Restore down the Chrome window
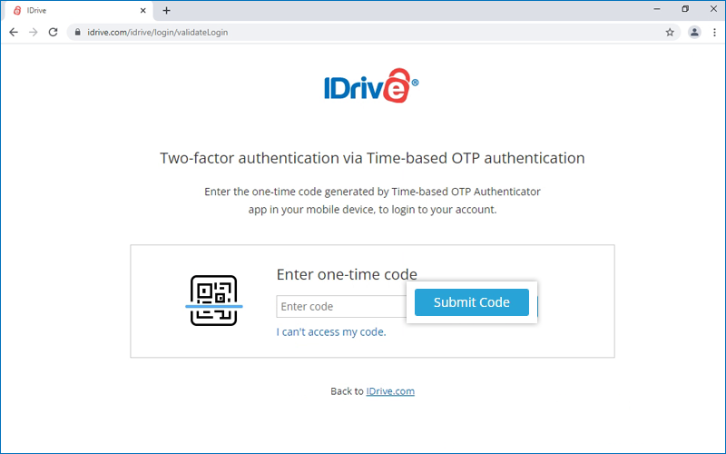This screenshot has height=454, width=726. click(x=684, y=9)
